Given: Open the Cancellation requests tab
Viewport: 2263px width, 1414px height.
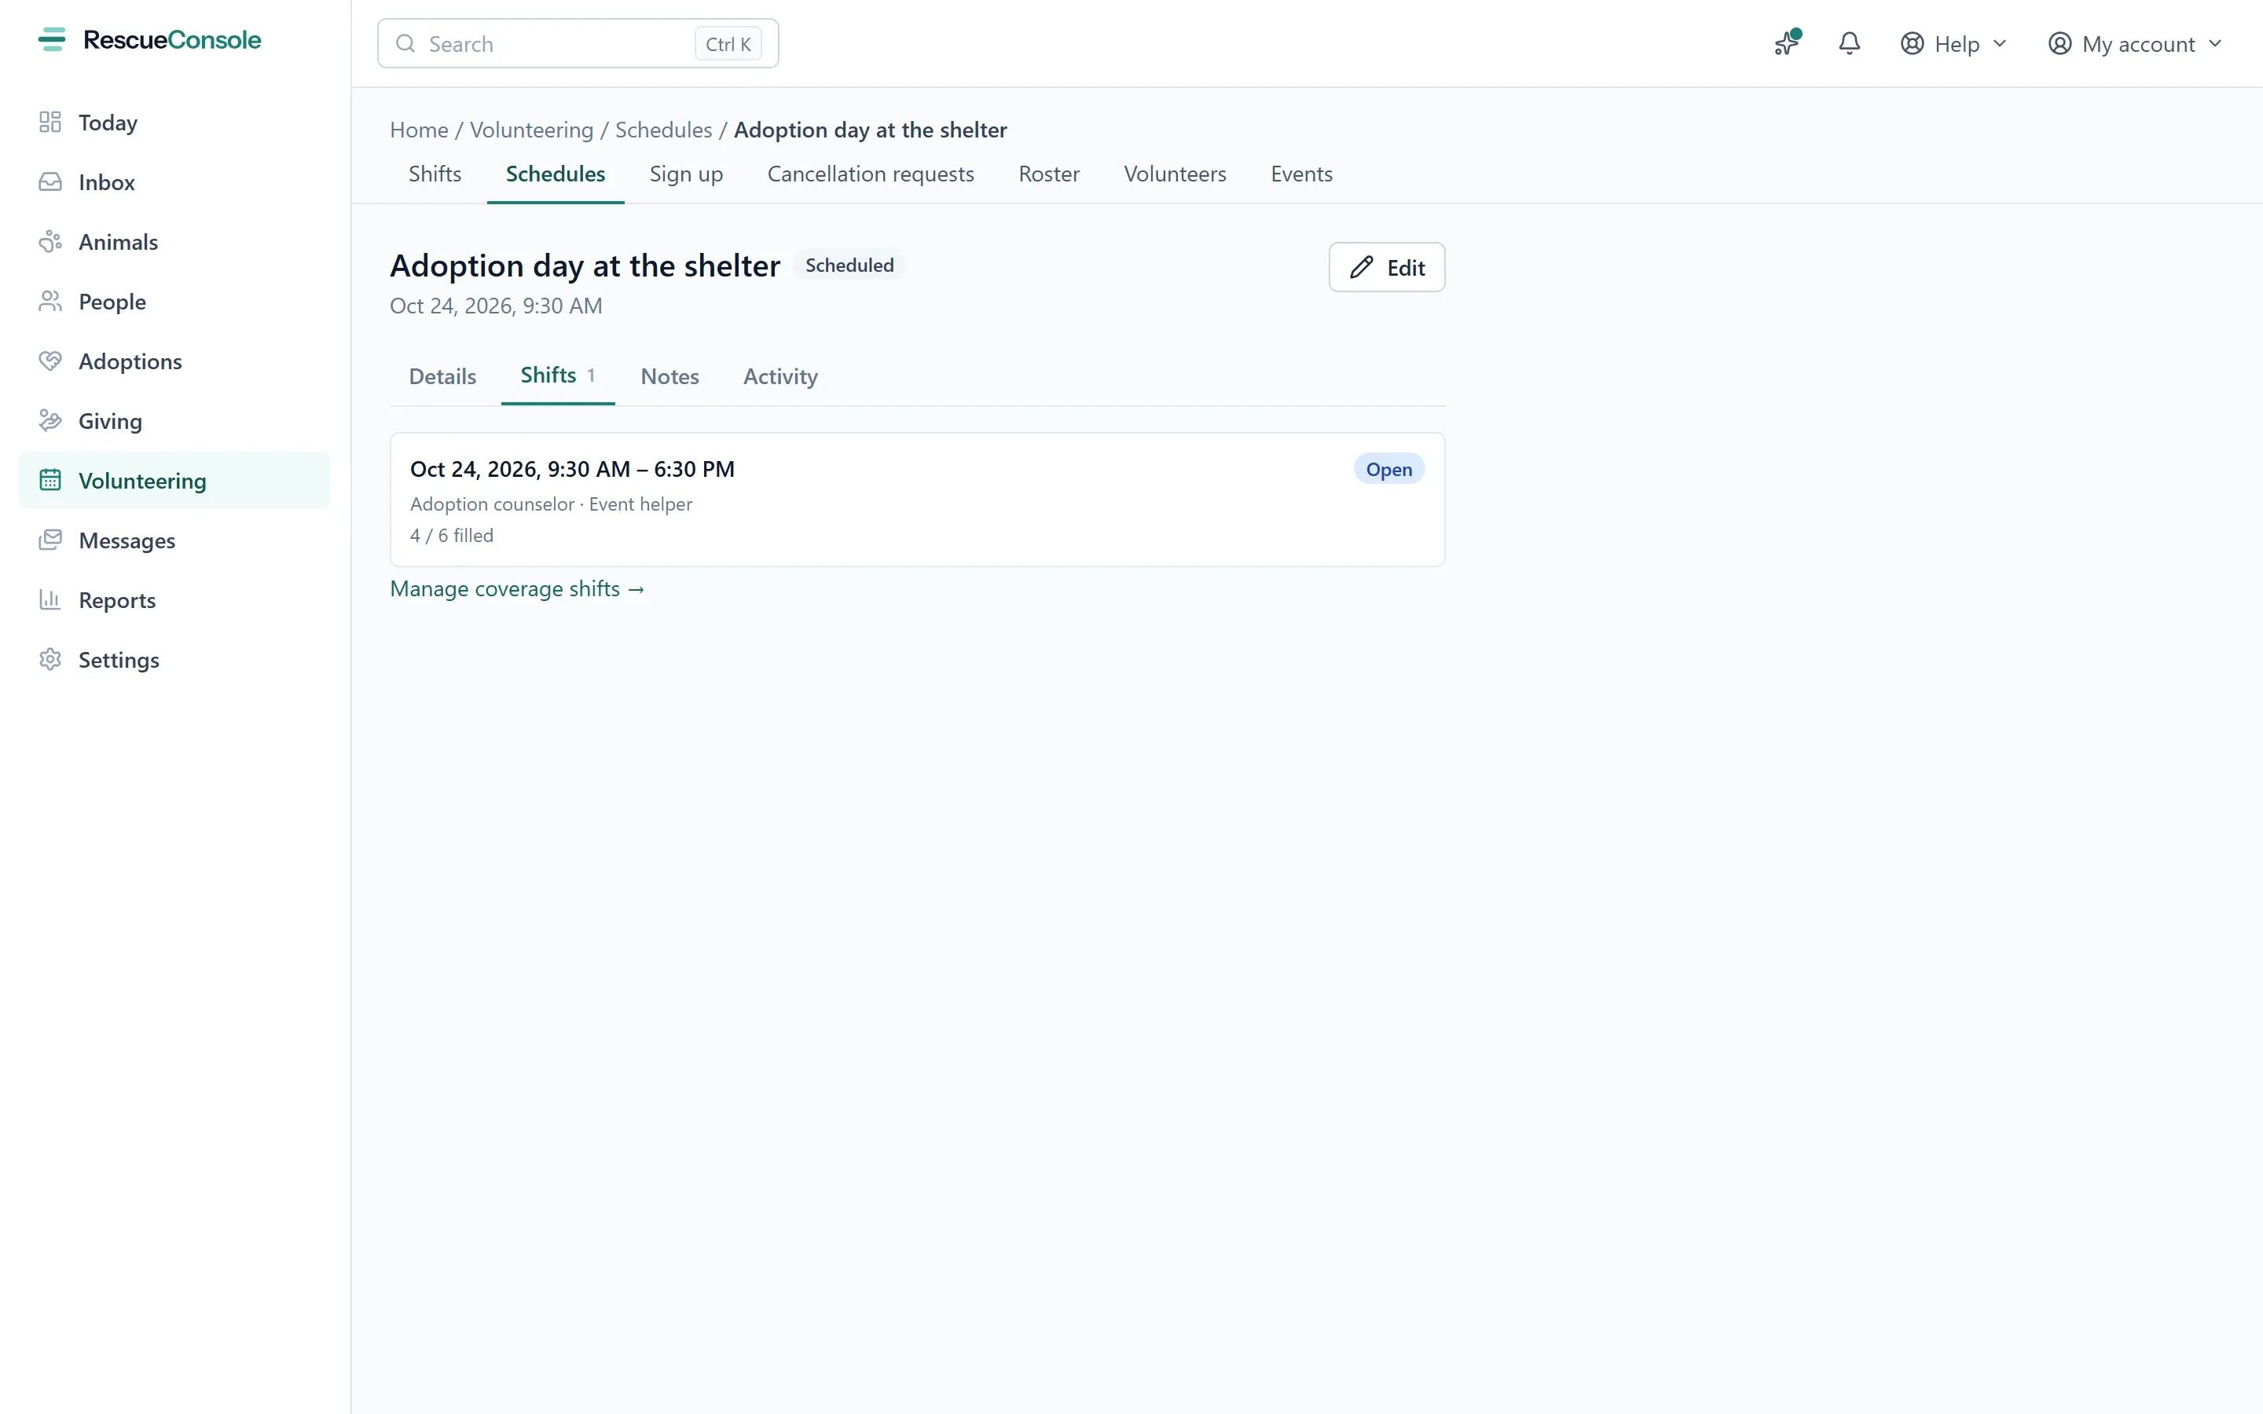Looking at the screenshot, I should pyautogui.click(x=871, y=174).
